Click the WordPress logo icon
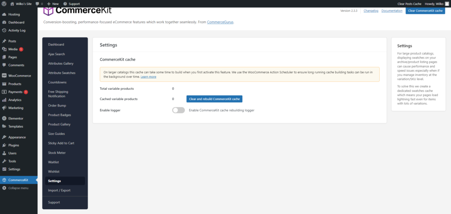Image resolution: width=451 pixels, height=214 pixels. [4, 4]
